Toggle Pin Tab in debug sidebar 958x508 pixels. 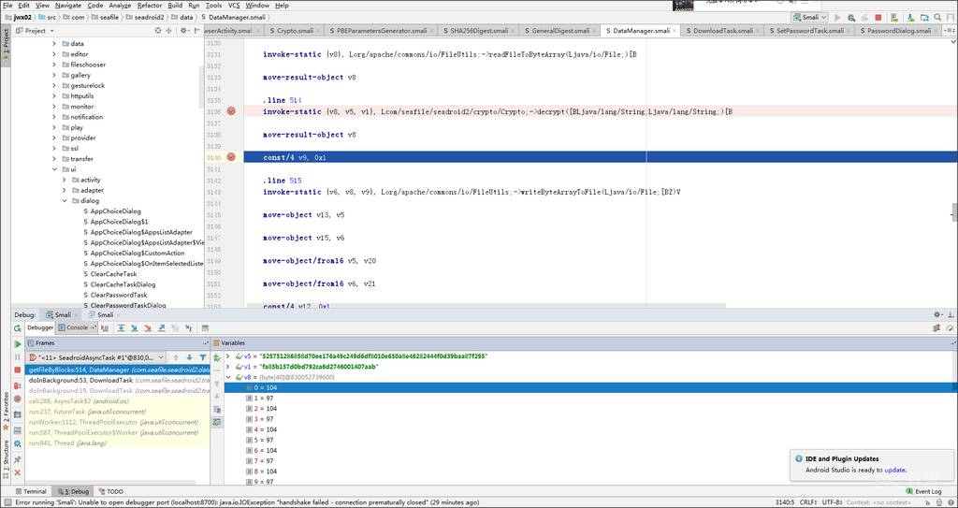(x=17, y=459)
